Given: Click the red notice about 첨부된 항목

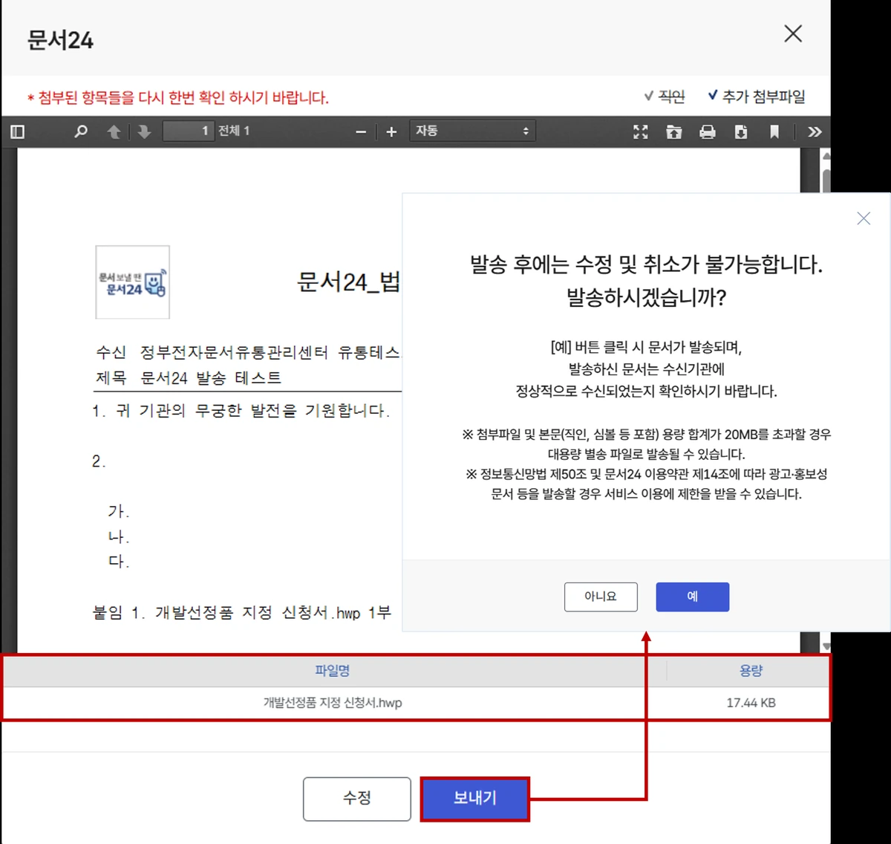Looking at the screenshot, I should point(177,97).
